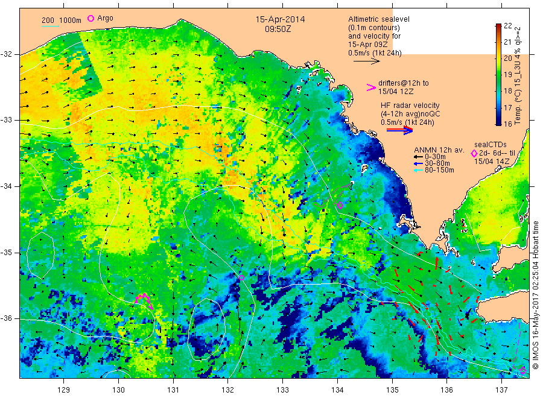
Task: Click the Argo float marker near 132°E
Action: point(242,277)
